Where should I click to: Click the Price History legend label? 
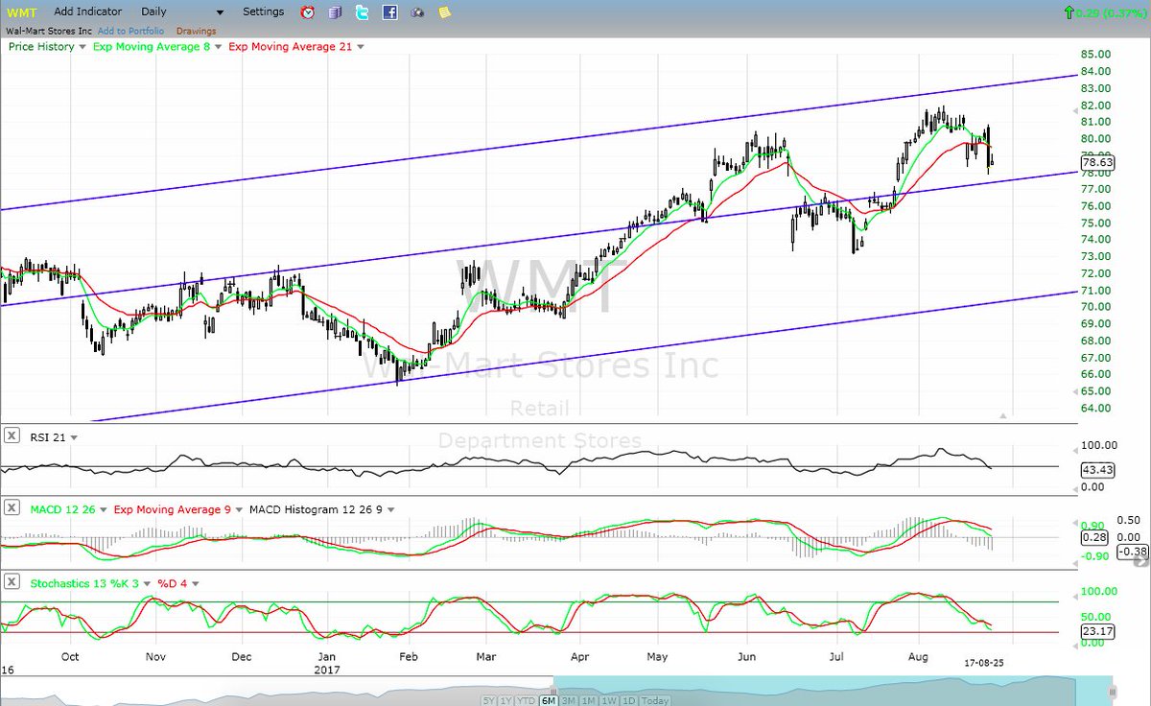pos(41,46)
